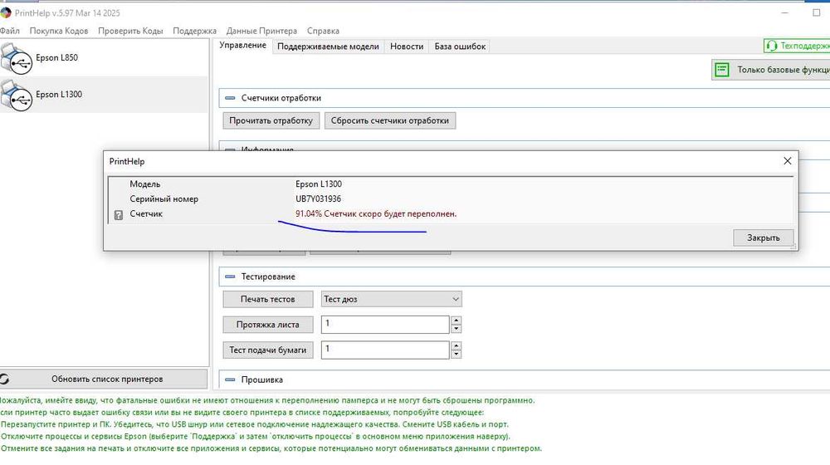Image resolution: width=830 pixels, height=465 pixels.
Task: Collapse the Счетчики отработки section
Action: [x=230, y=98]
